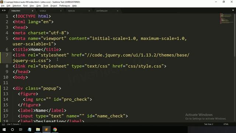This screenshot has height=133, width=236.
Task: Toggle side bar icon in status bar
Action: click(3, 124)
